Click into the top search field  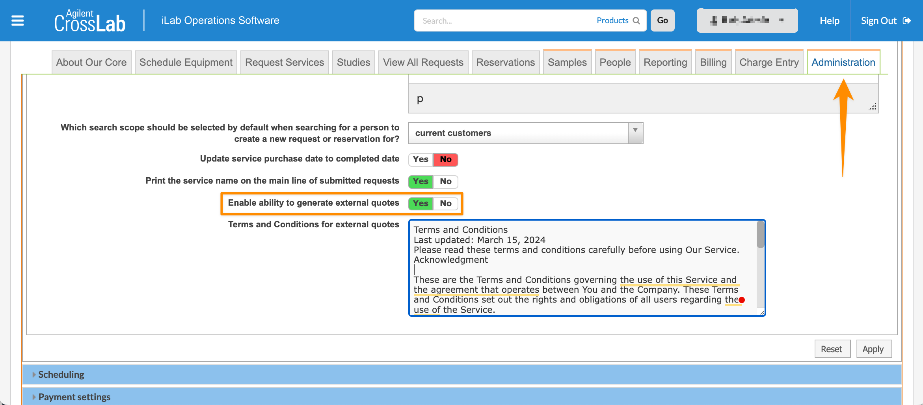tap(504, 20)
